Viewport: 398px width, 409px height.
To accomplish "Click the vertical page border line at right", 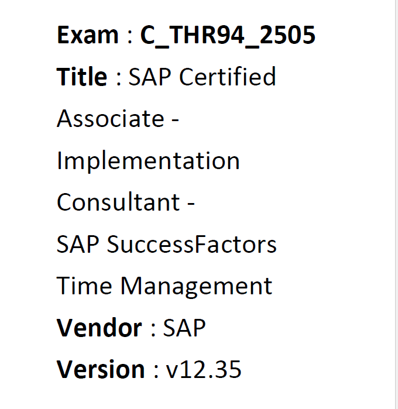I will tap(396, 205).
